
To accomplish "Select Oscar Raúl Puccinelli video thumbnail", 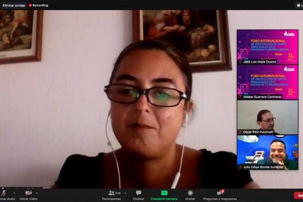I will 268,117.
